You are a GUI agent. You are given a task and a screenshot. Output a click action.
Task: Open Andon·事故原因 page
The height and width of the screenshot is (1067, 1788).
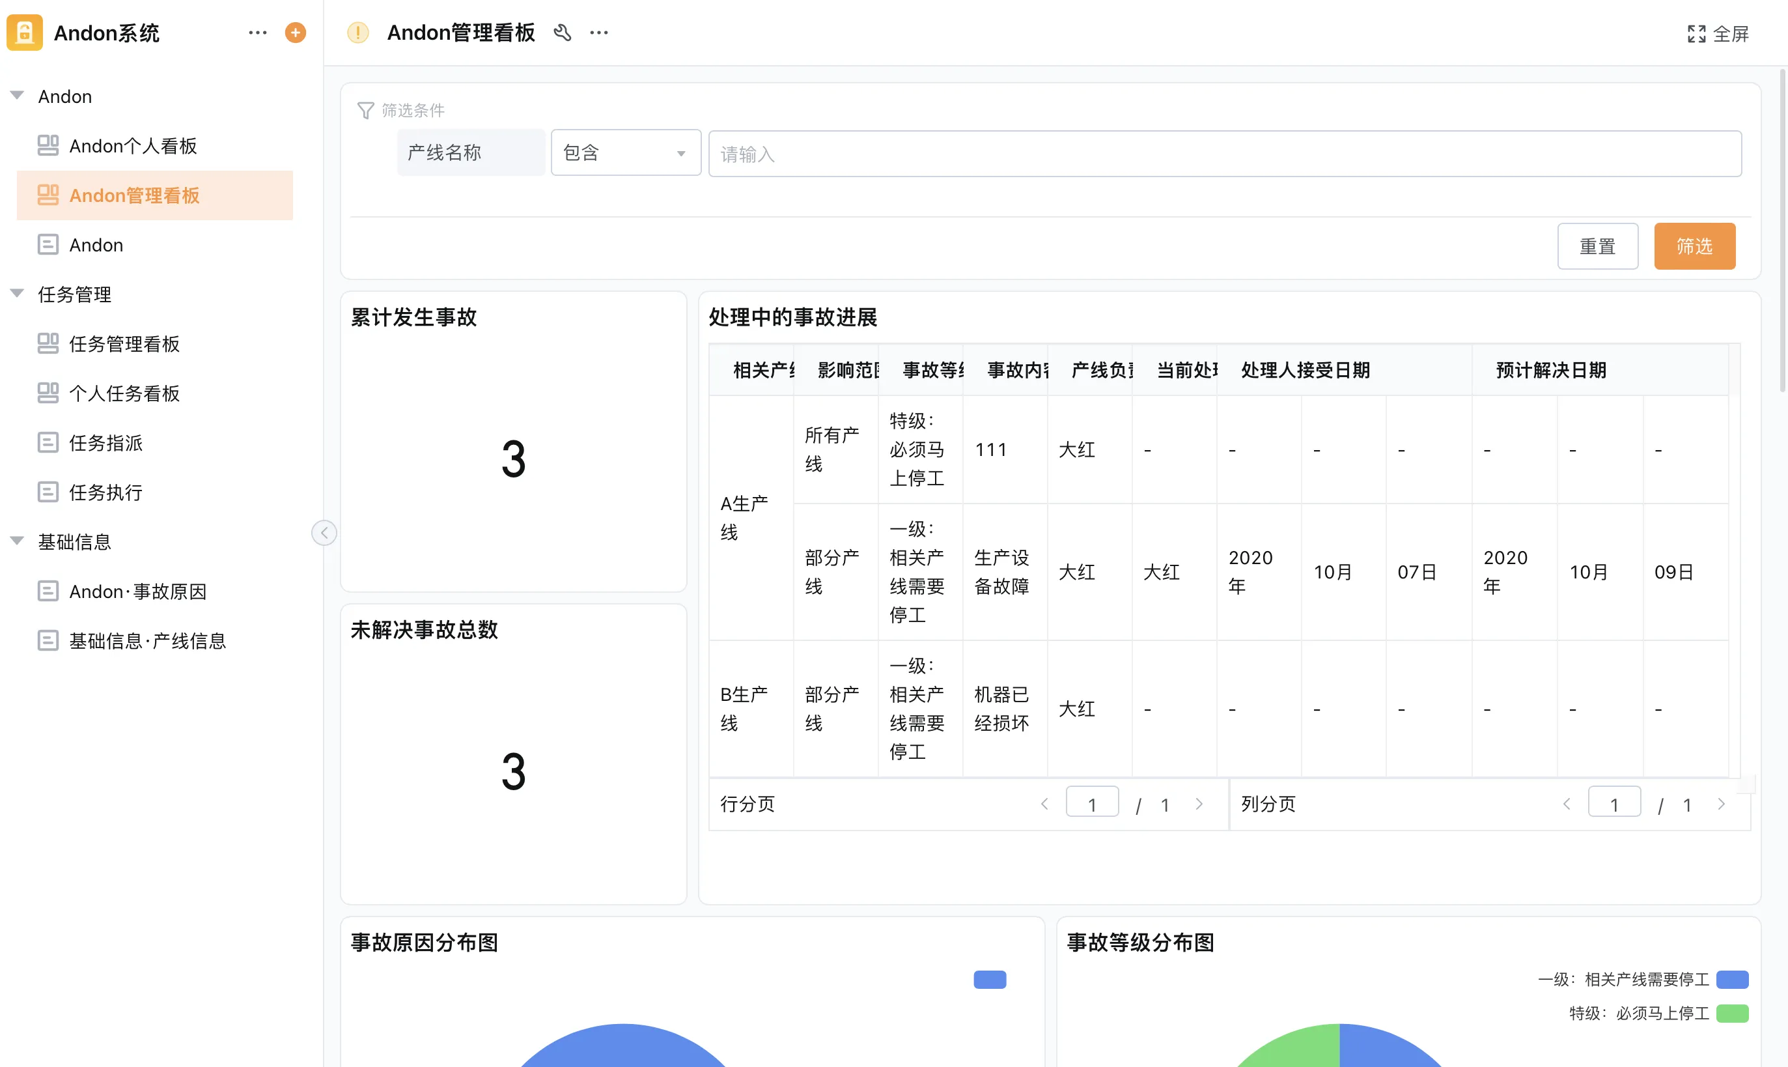pos(137,591)
